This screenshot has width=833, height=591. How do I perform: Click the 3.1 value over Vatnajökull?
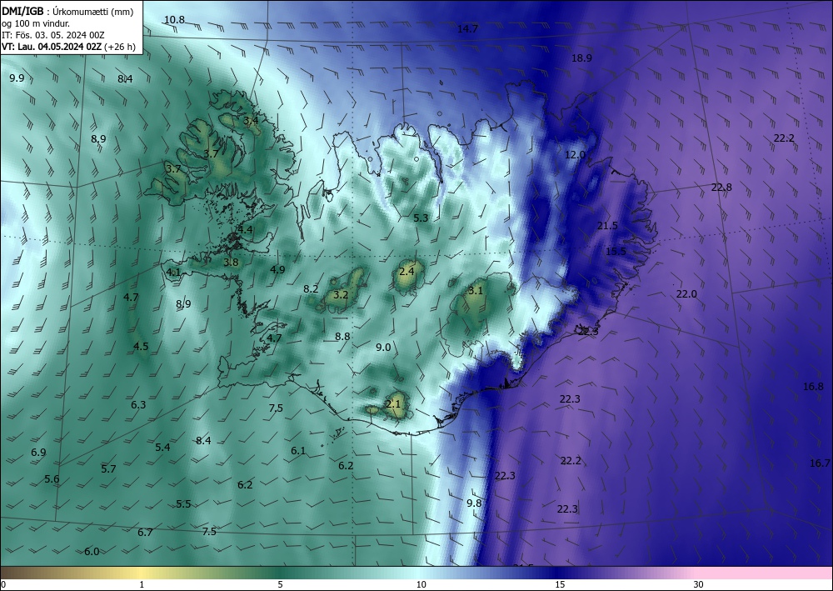click(476, 291)
